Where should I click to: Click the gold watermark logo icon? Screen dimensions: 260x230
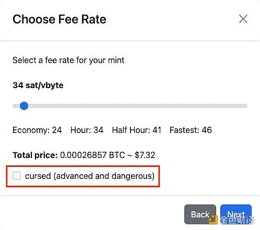(214, 220)
